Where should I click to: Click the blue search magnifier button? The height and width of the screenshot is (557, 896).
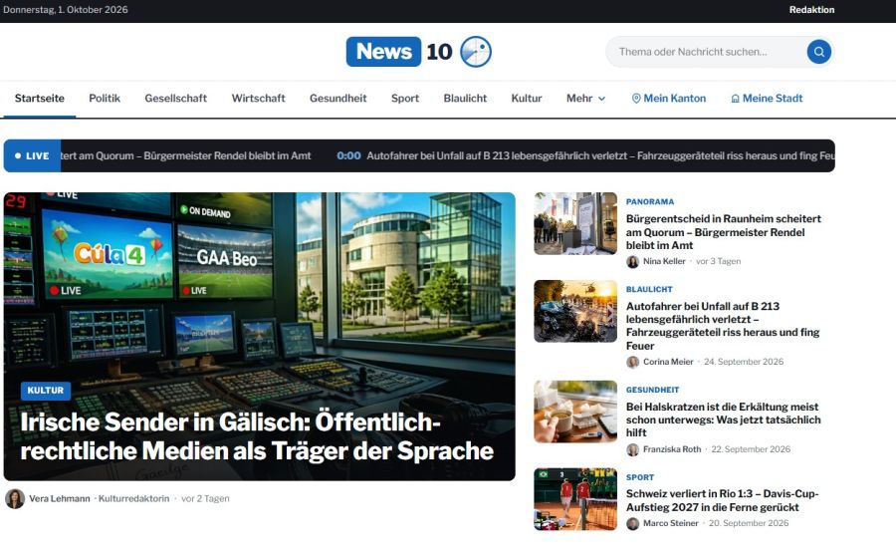(x=819, y=52)
